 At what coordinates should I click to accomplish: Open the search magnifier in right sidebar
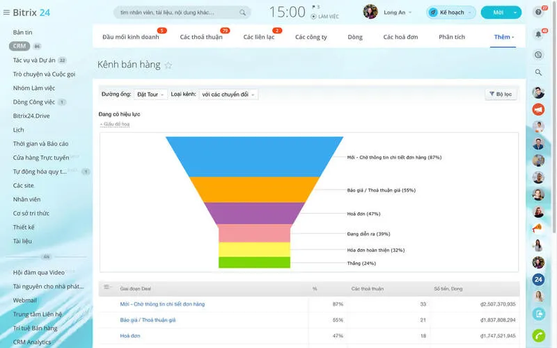coord(538,72)
